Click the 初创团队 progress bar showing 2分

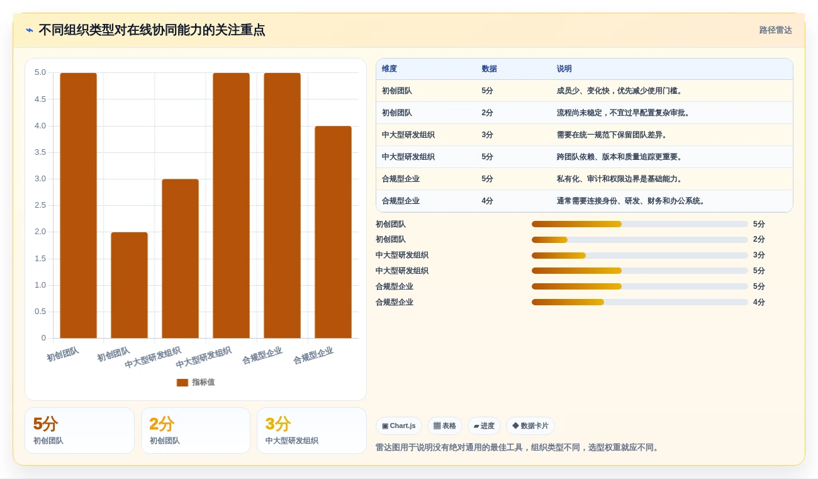(640, 240)
